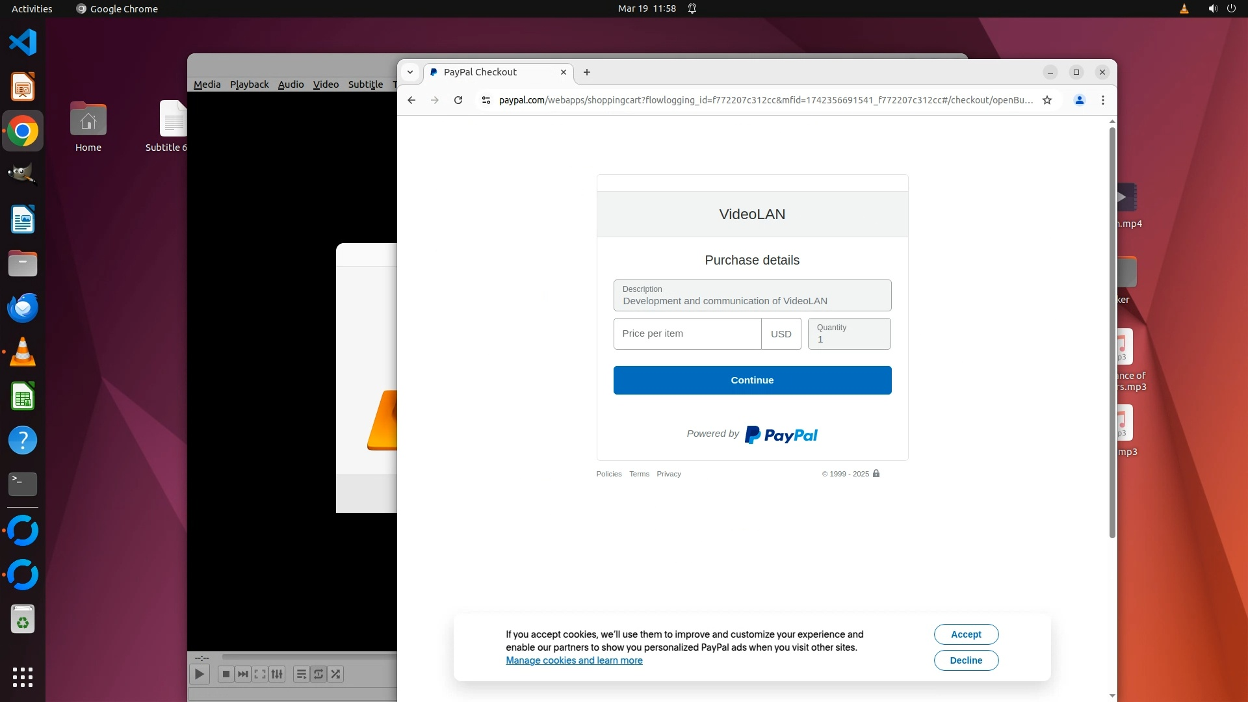Toggle VLC playlist view icon
Screen dimensions: 1248x702
coord(301,674)
